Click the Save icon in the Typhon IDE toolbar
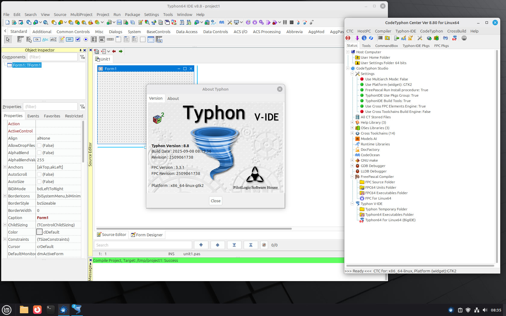Viewport: 506px width, 316px height. tap(119, 22)
